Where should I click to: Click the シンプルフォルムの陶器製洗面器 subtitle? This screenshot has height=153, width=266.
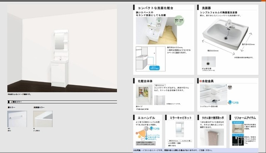(219, 12)
